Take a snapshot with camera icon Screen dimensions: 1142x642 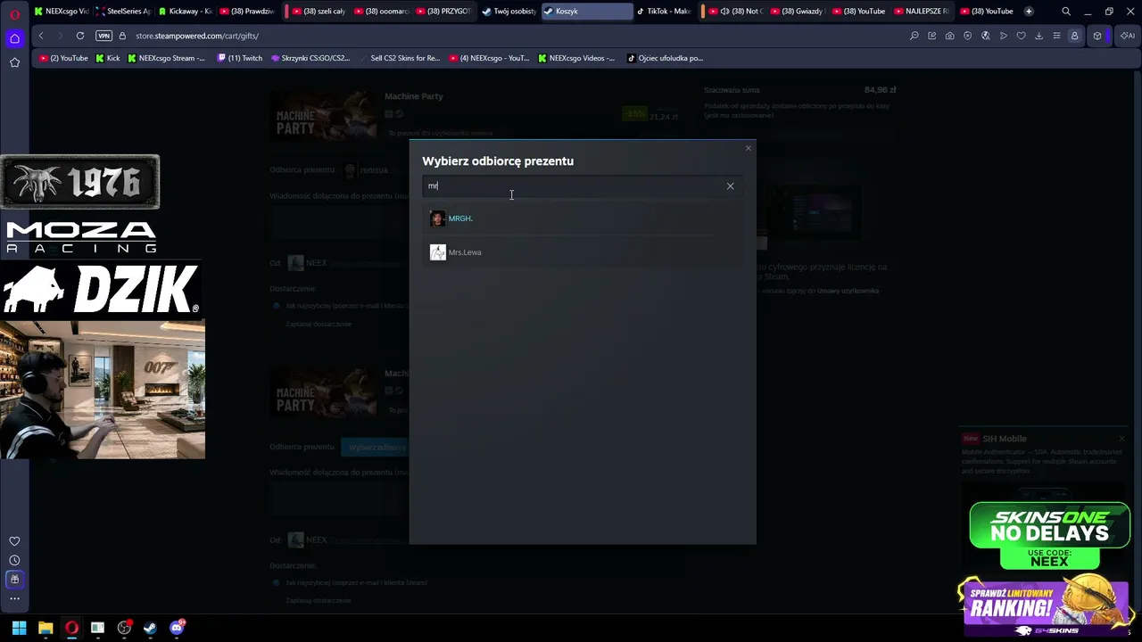pos(949,36)
